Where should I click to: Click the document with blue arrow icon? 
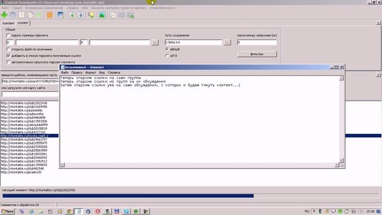click(x=81, y=15)
